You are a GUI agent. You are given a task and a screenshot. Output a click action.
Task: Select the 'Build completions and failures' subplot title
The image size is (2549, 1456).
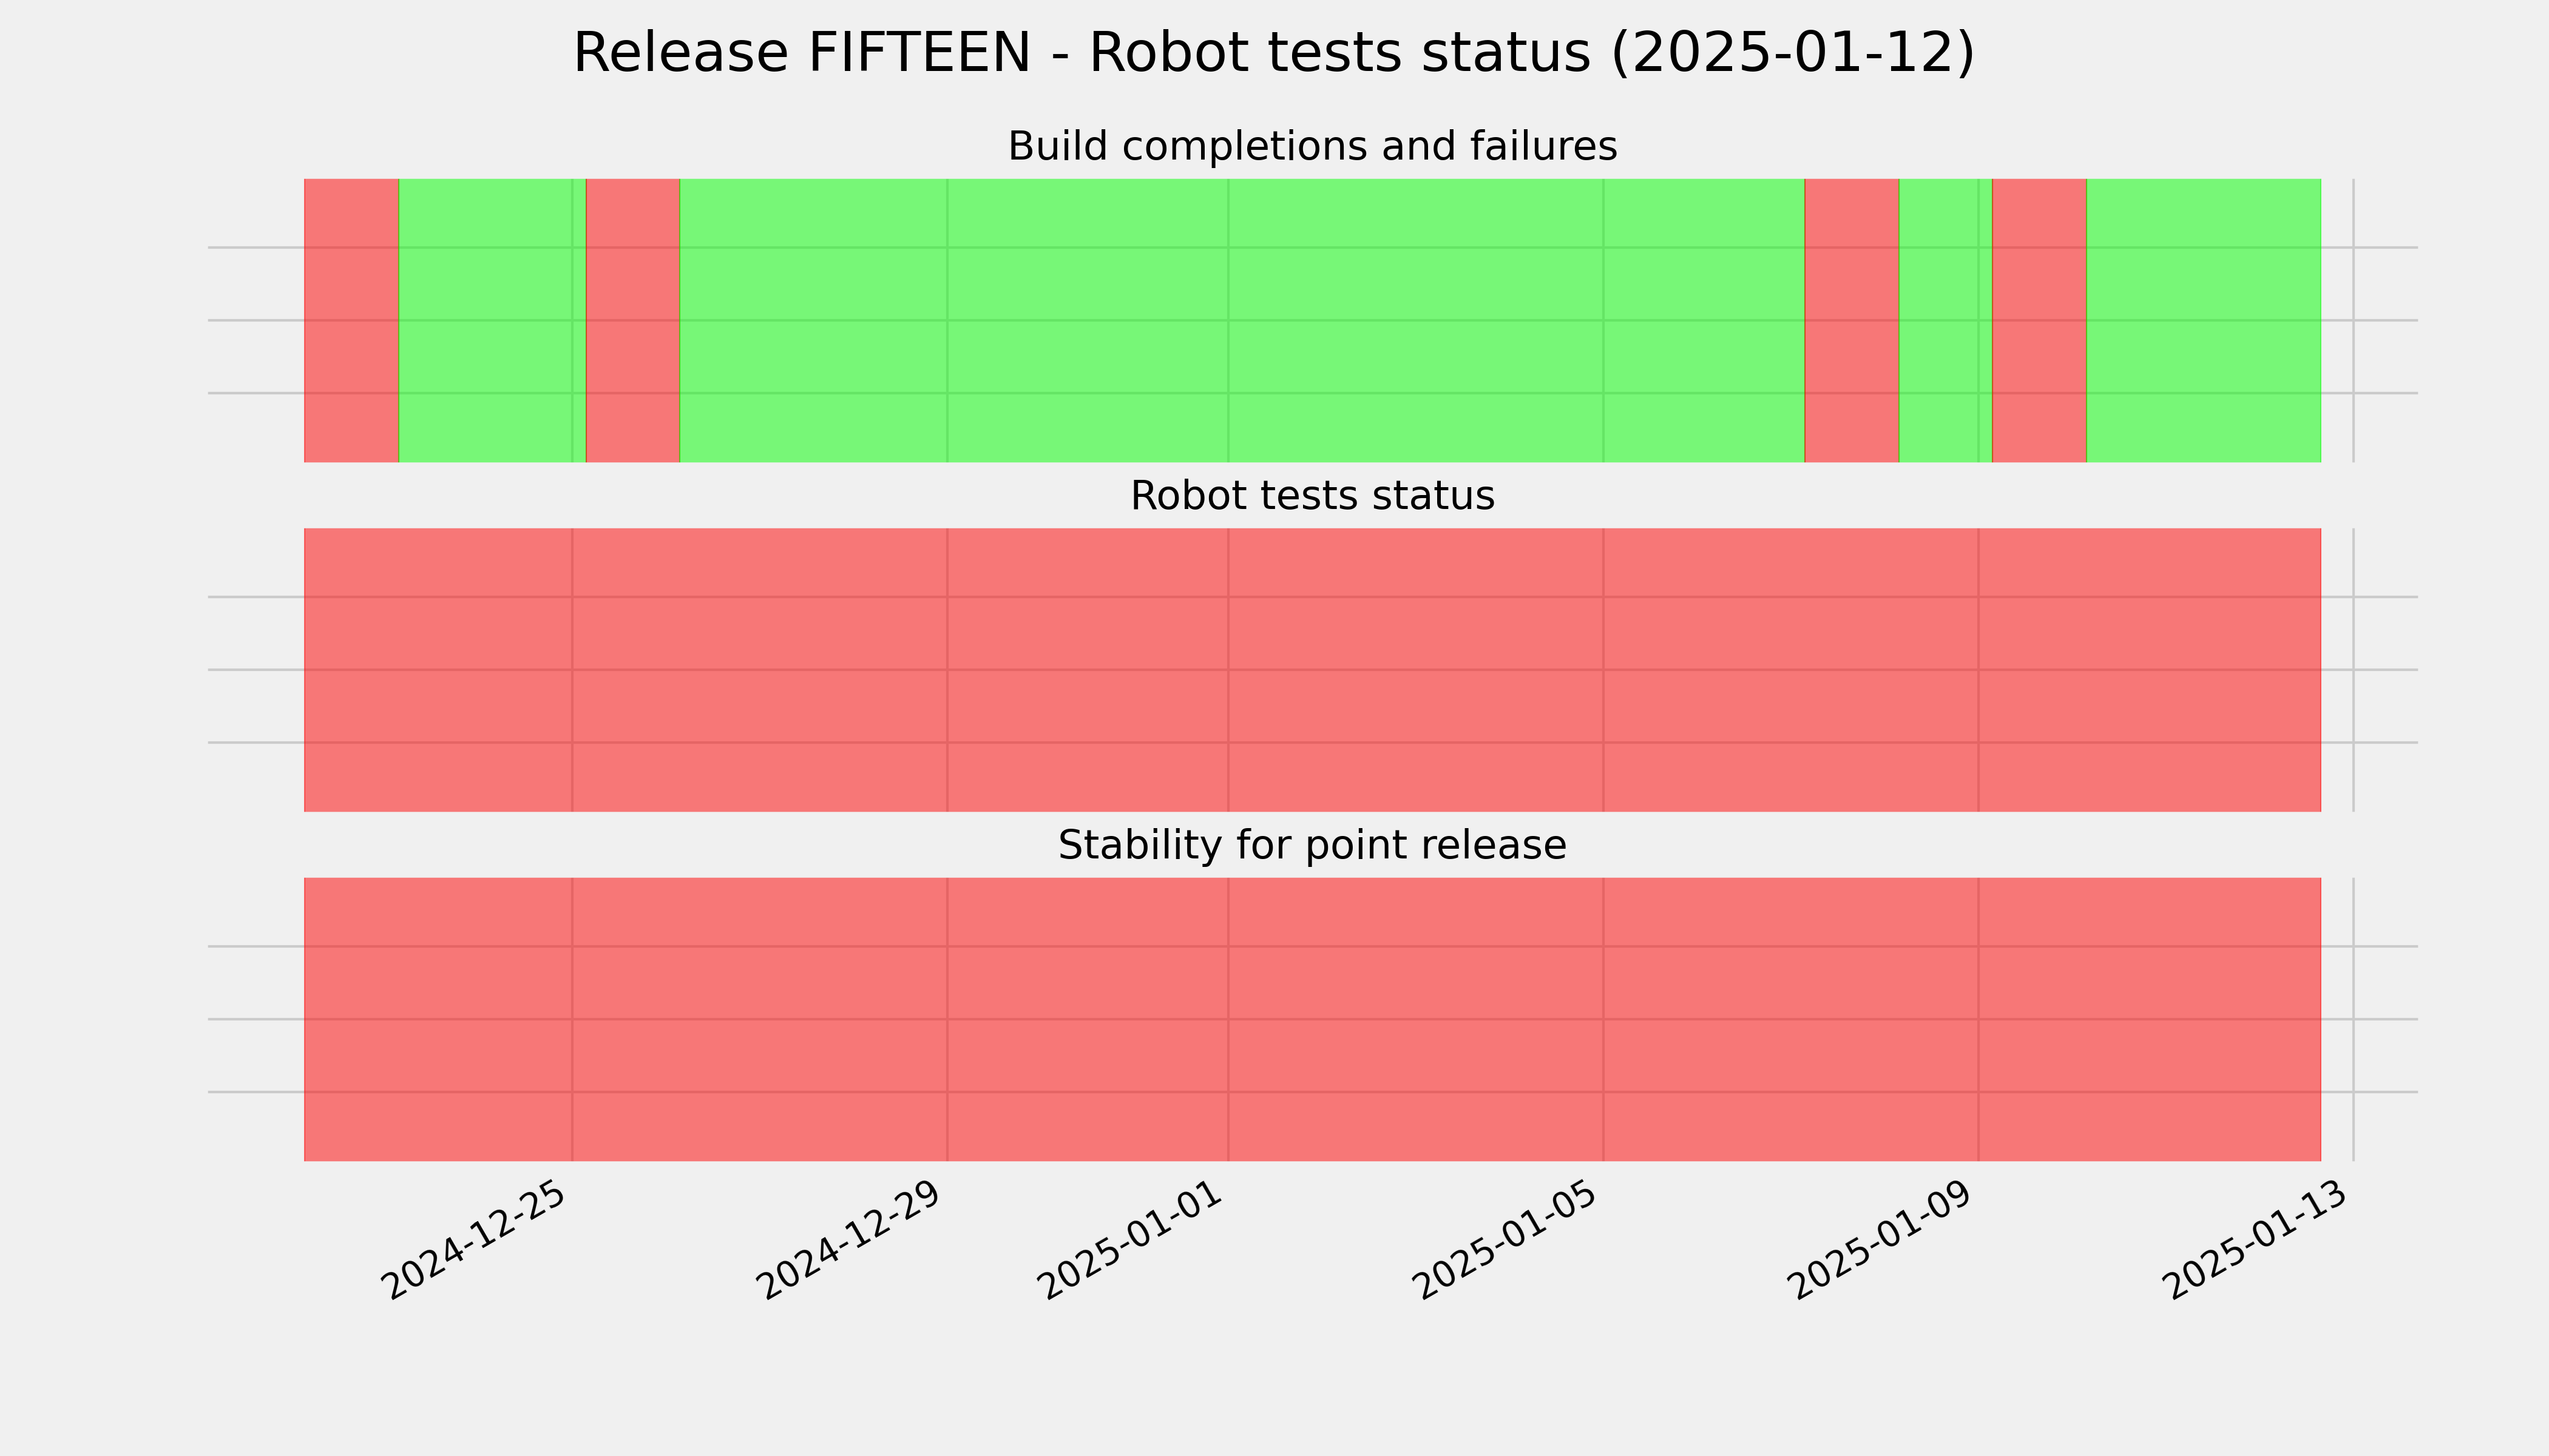tap(1312, 146)
